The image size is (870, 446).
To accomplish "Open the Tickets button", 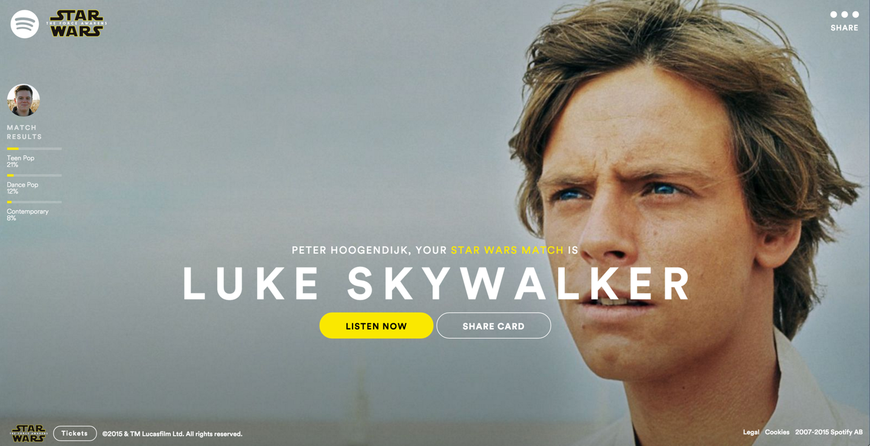I will click(x=75, y=433).
